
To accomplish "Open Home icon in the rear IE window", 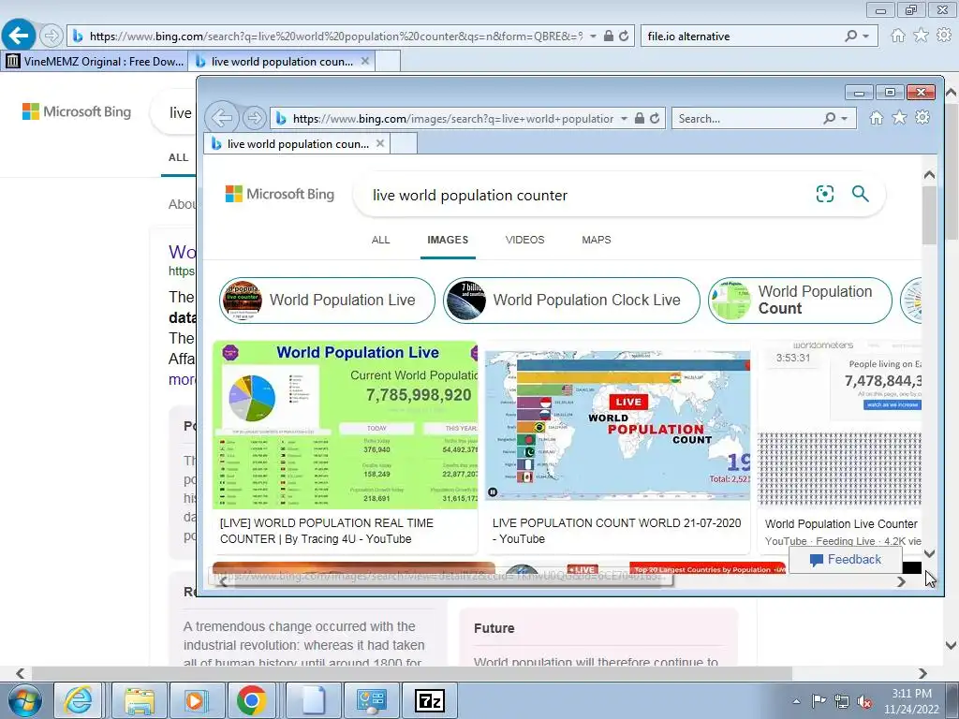I will (x=898, y=36).
